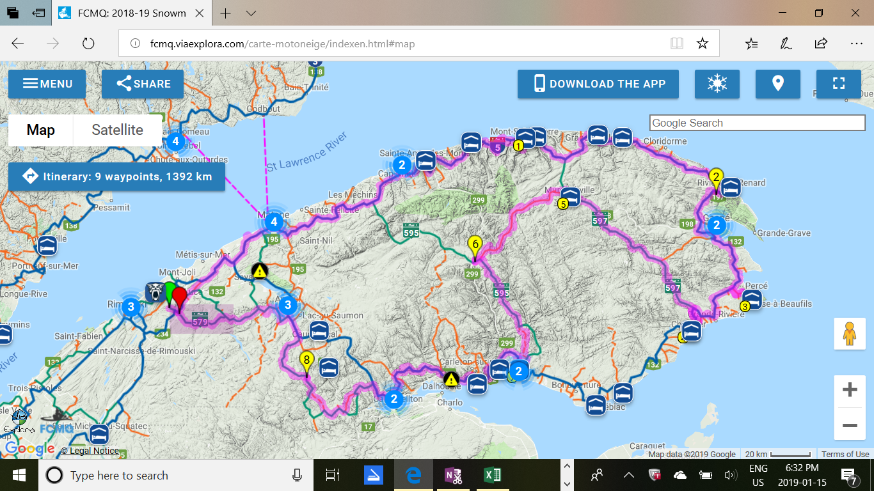The image size is (874, 491).
Task: Toggle Reading view icon
Action: [677, 43]
